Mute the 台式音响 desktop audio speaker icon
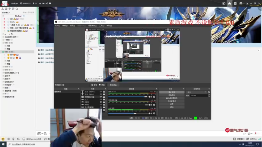The image size is (262, 147). click(x=150, y=113)
